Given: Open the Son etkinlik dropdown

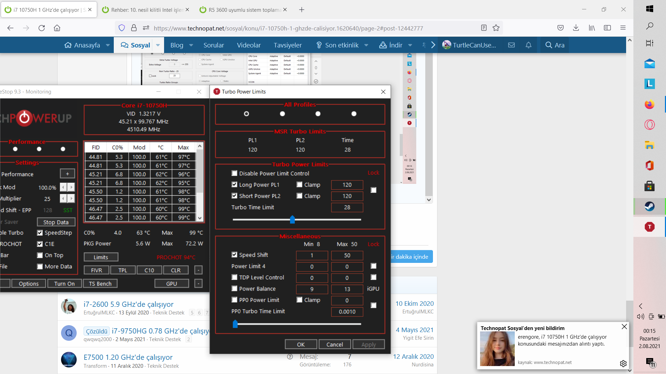Looking at the screenshot, I should tap(366, 45).
